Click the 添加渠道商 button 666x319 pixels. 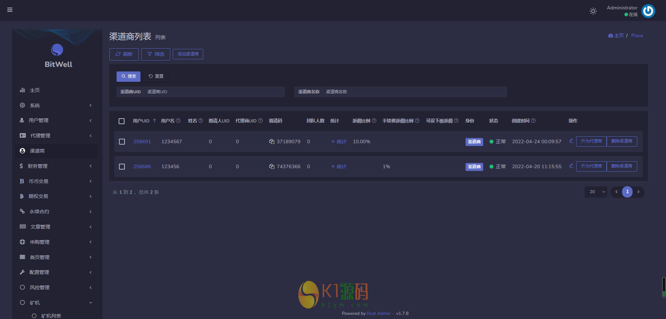coord(188,54)
